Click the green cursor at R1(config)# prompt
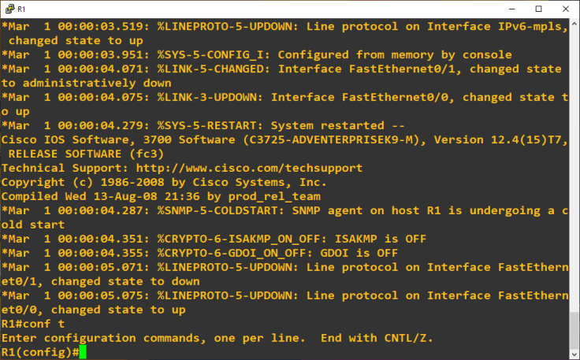The width and height of the screenshot is (580, 360). 83,351
